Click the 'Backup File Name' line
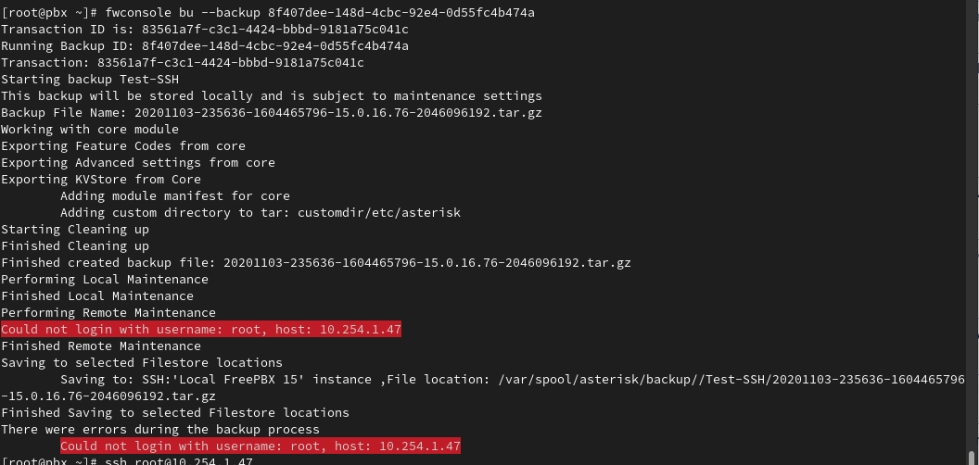Image resolution: width=979 pixels, height=465 pixels. [271, 112]
